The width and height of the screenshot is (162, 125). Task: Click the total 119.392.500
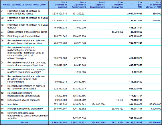(x=136, y=82)
